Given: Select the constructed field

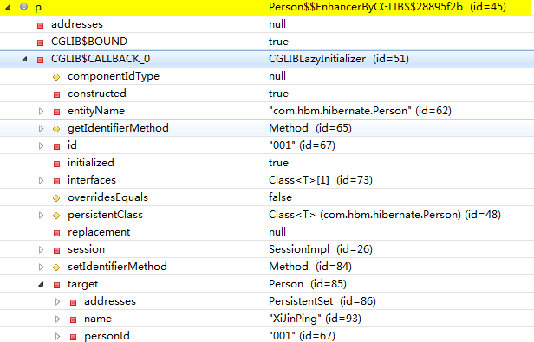Looking at the screenshot, I should pyautogui.click(x=97, y=94).
